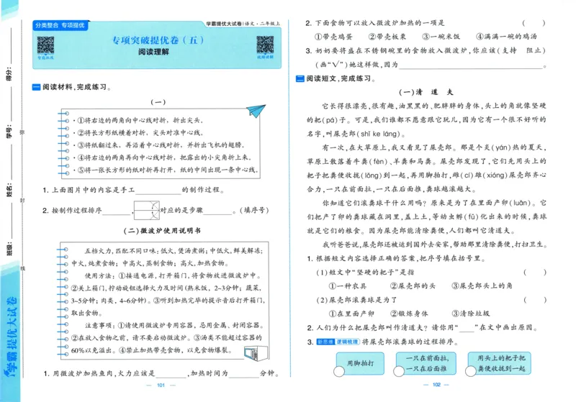Select option ③一碗米饭

(x=441, y=37)
